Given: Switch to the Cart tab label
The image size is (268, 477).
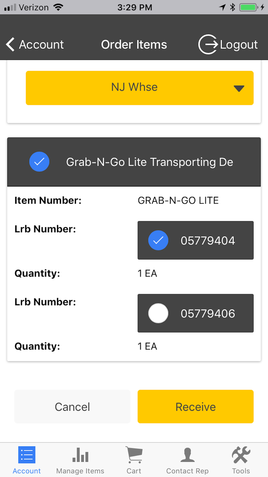Looking at the screenshot, I should pyautogui.click(x=134, y=471).
